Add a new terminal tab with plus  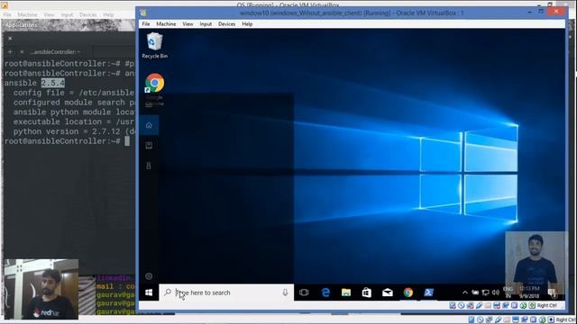(10, 52)
